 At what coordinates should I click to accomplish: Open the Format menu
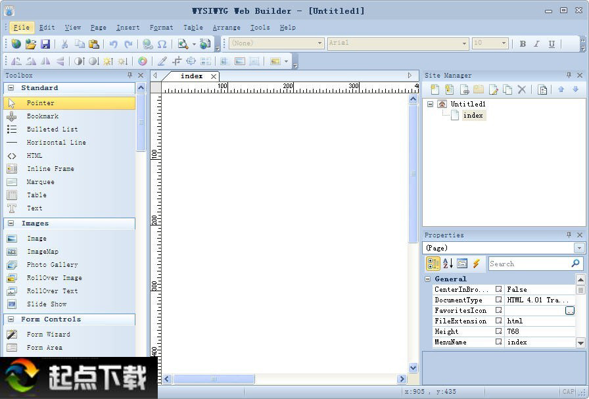161,28
